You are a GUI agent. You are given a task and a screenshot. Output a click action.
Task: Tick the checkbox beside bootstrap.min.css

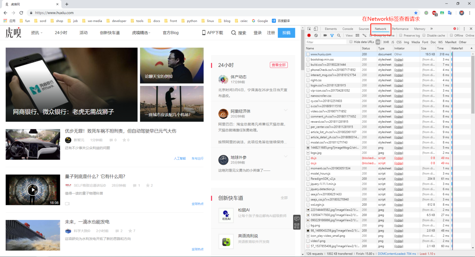[x=308, y=59]
